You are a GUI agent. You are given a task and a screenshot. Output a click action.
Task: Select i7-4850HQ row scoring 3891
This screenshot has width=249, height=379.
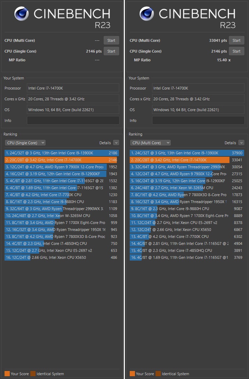[x=187, y=251]
